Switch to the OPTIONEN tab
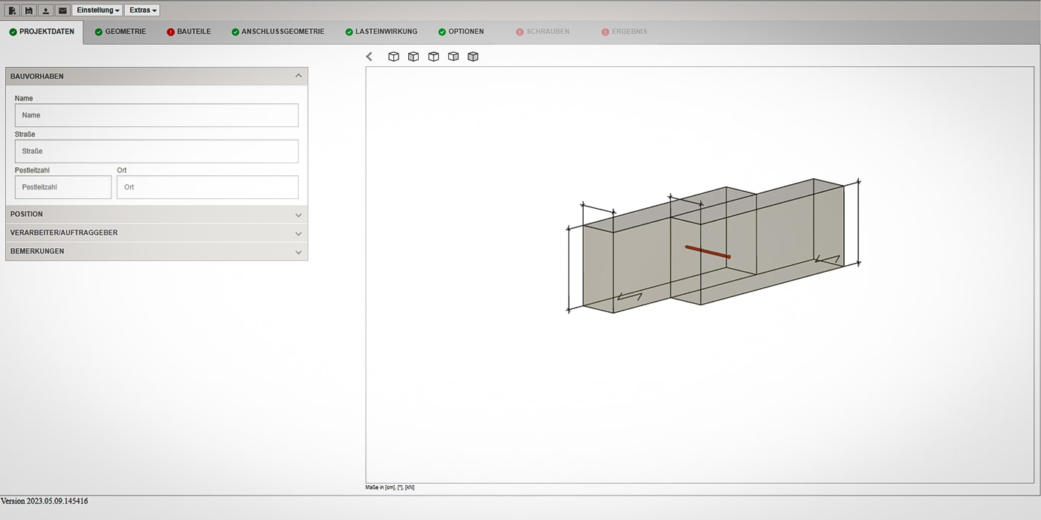The width and height of the screenshot is (1041, 520). tap(461, 31)
